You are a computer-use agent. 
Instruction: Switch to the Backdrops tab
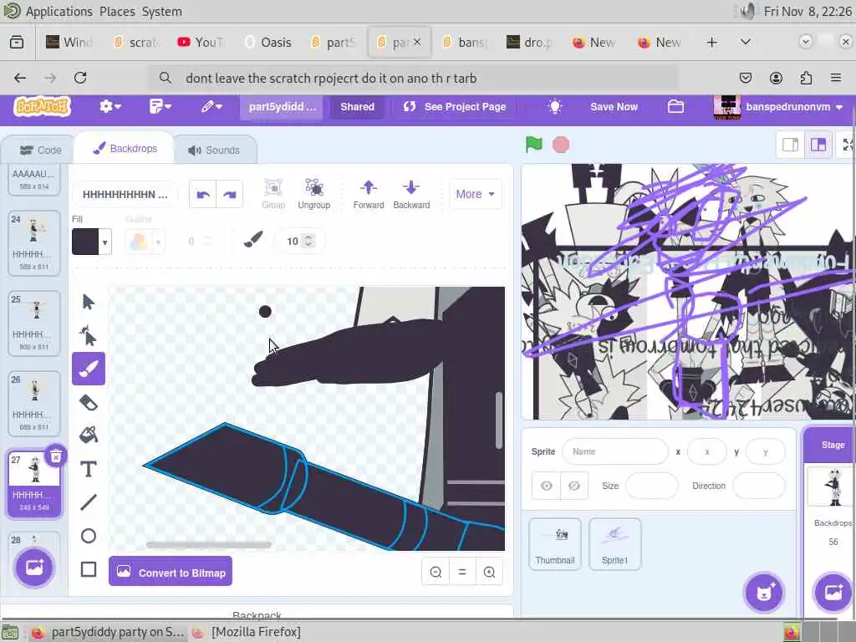(125, 149)
